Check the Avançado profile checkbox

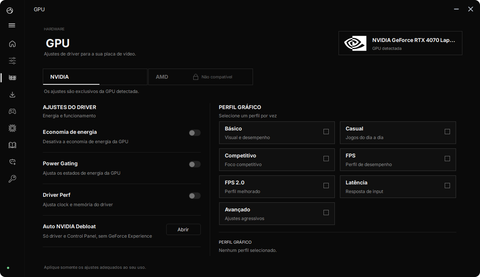[326, 213]
